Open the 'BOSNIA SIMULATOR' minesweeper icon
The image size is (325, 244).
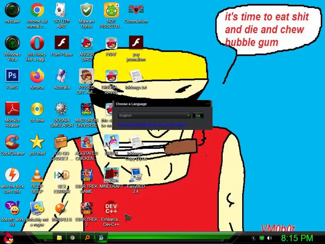click(62, 109)
